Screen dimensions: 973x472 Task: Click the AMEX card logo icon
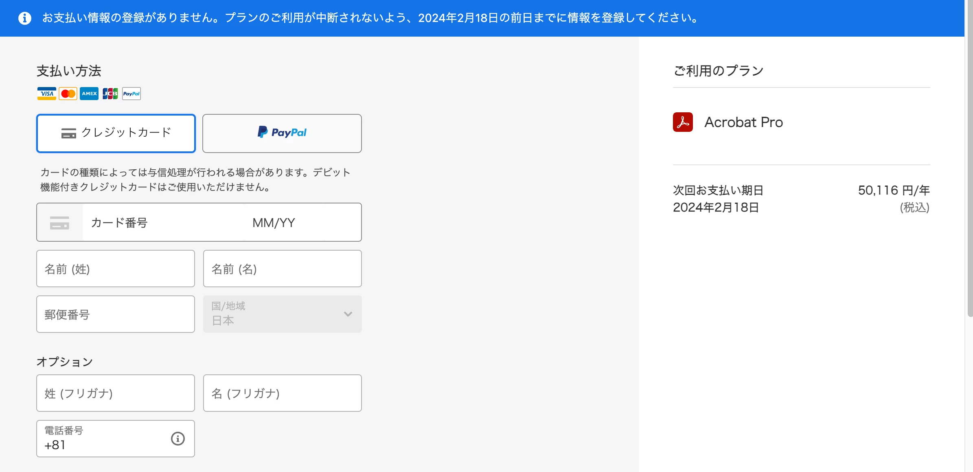(89, 94)
